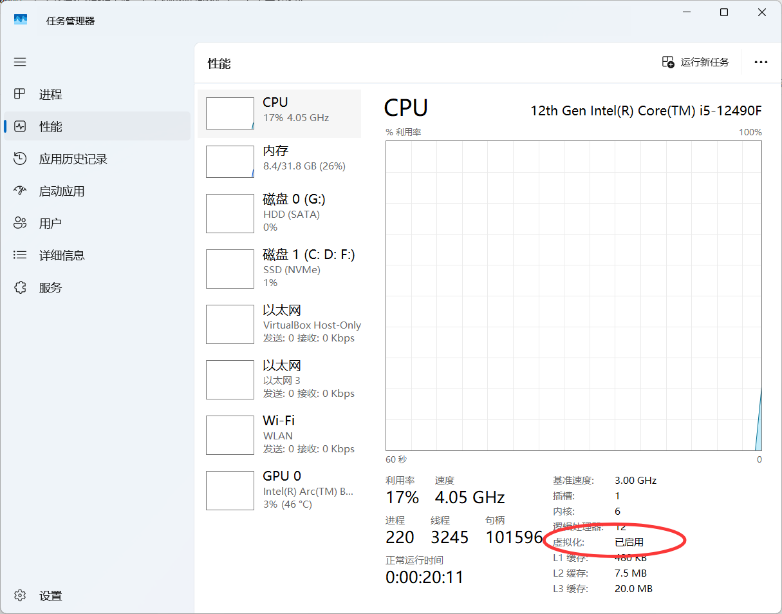Click "8.4/31.8 GB (26%)" memory usage text
The height and width of the screenshot is (614, 782).
(304, 166)
